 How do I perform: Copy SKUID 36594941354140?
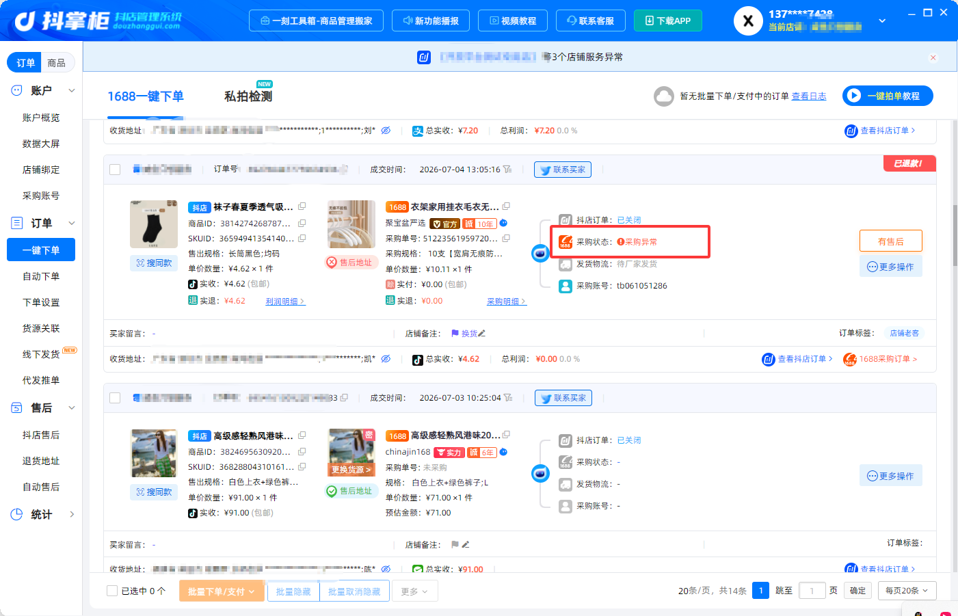(302, 238)
